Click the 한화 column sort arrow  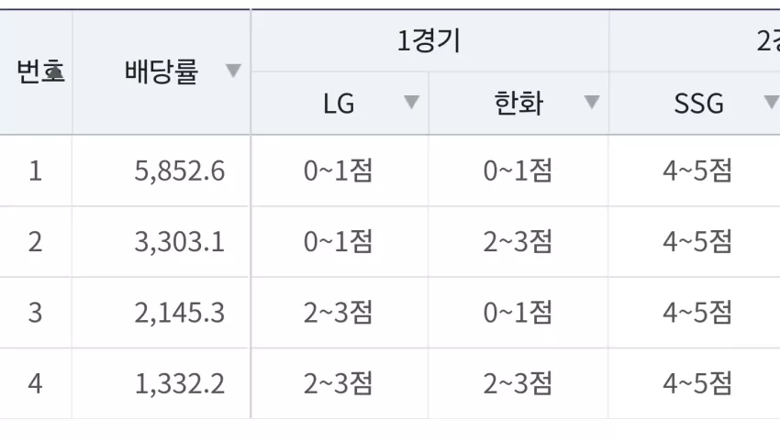[x=592, y=102]
